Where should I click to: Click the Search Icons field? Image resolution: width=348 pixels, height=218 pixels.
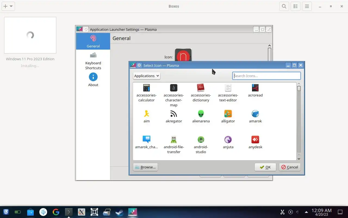266,76
